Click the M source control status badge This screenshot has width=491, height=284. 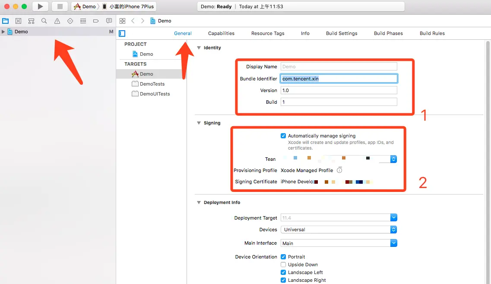(111, 32)
